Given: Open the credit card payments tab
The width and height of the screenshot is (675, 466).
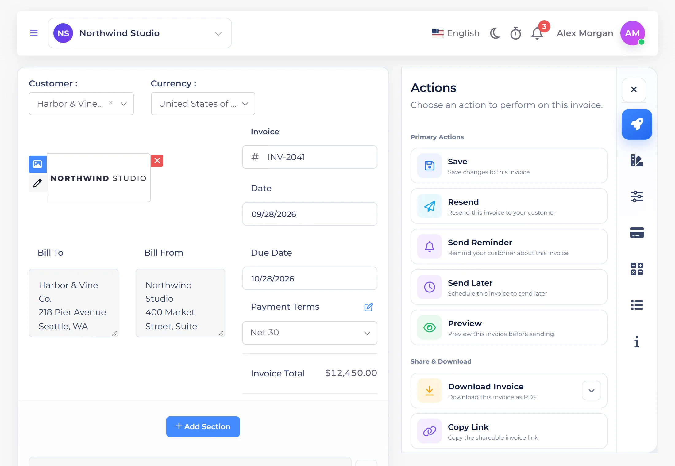Looking at the screenshot, I should 637,233.
